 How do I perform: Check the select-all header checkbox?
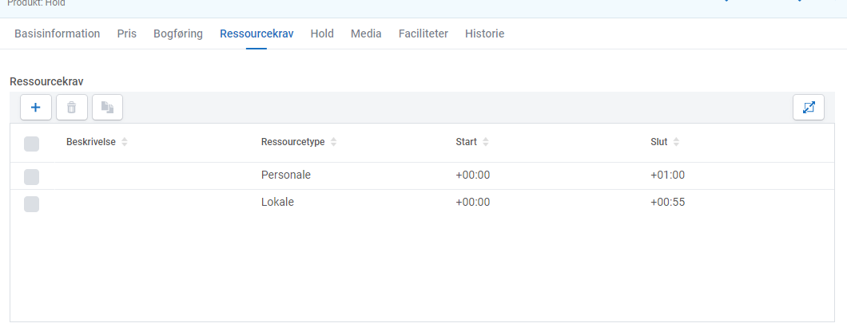click(x=31, y=144)
